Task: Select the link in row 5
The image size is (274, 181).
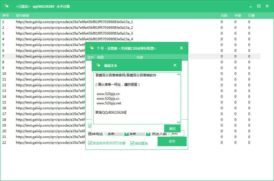Action: coord(50,45)
